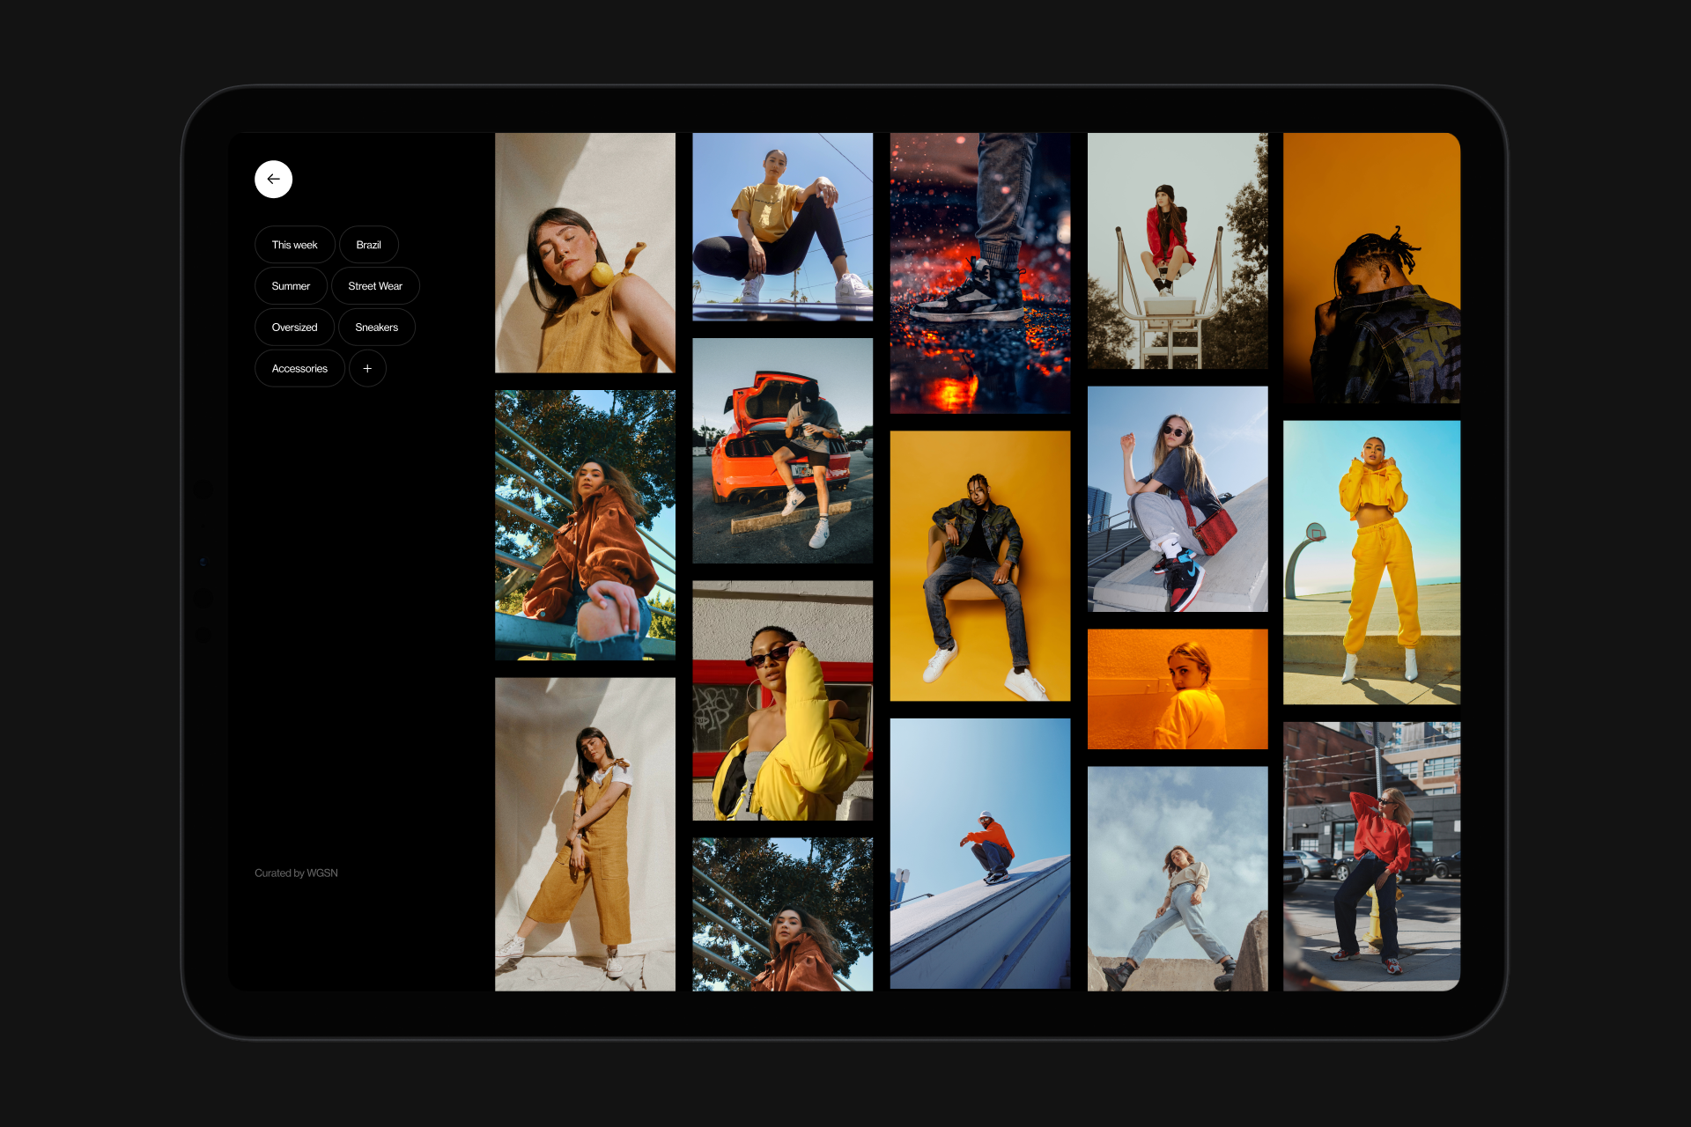Open photo of woman in yellow puffer jacket
Screen dimensions: 1691x1127
[782, 700]
